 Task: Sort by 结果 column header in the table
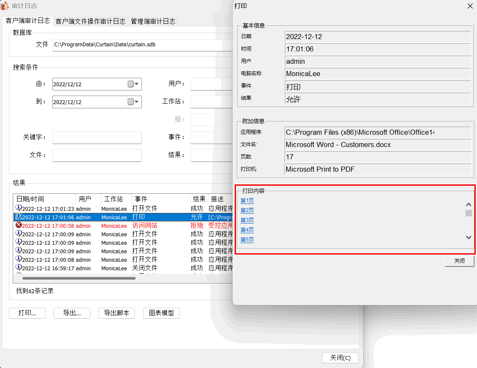[199, 199]
